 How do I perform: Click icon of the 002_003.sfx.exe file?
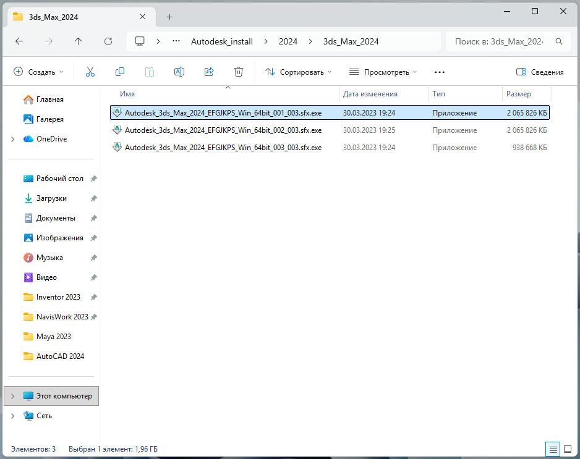tap(117, 130)
